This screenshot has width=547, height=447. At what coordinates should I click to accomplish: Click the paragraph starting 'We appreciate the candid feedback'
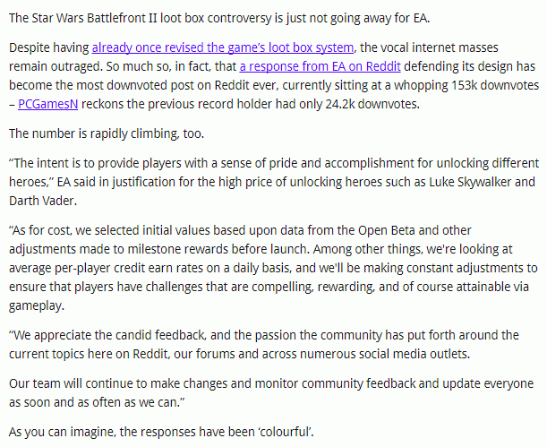pyautogui.click(x=264, y=345)
